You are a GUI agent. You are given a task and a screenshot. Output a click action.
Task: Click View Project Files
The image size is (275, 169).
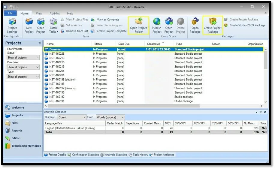pos(74,20)
